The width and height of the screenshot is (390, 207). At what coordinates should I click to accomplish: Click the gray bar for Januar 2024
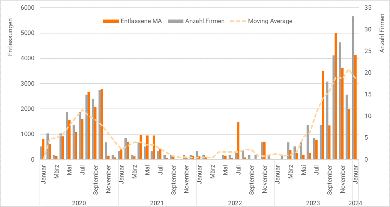tap(353, 88)
